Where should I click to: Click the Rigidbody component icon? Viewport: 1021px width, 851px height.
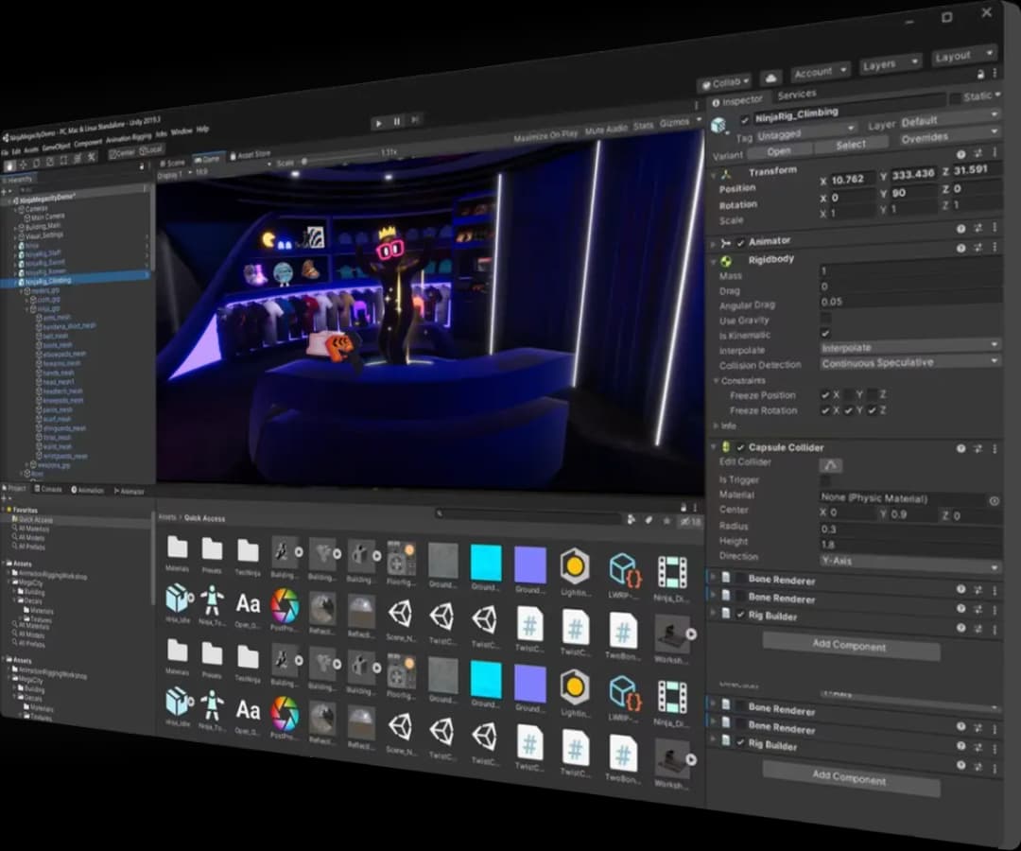click(726, 260)
